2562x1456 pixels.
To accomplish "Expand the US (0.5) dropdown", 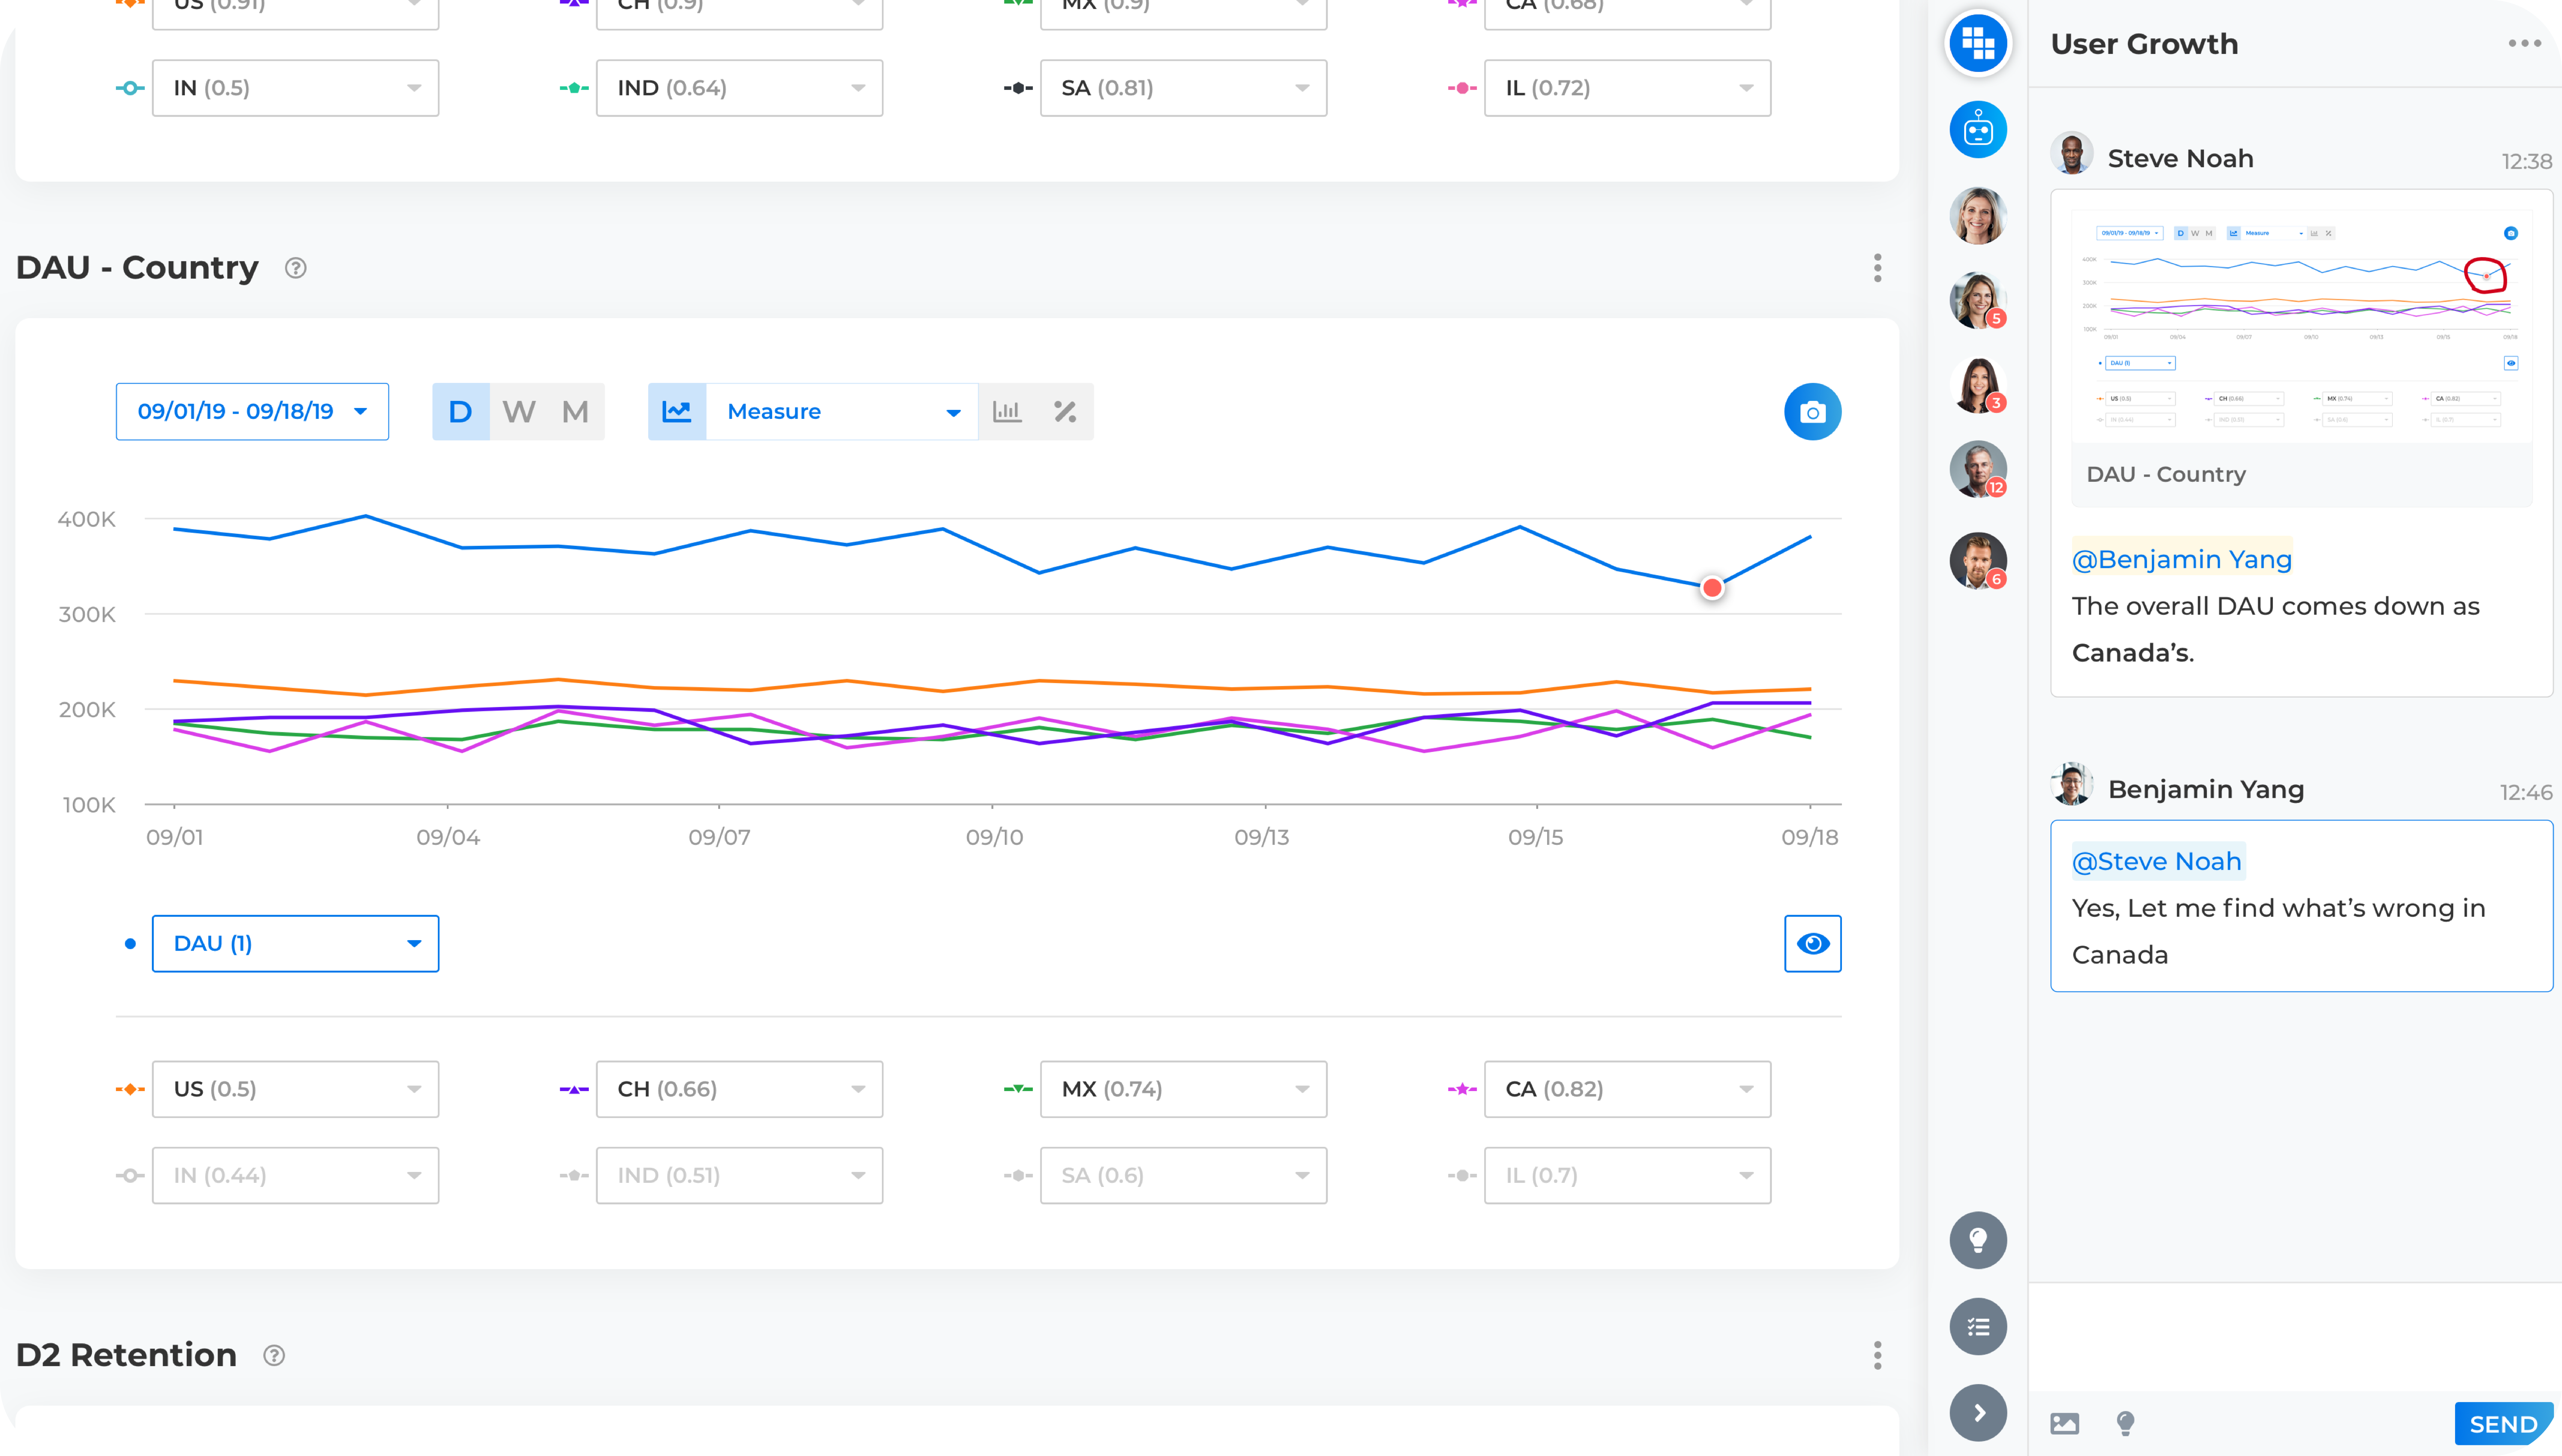I will point(295,1089).
